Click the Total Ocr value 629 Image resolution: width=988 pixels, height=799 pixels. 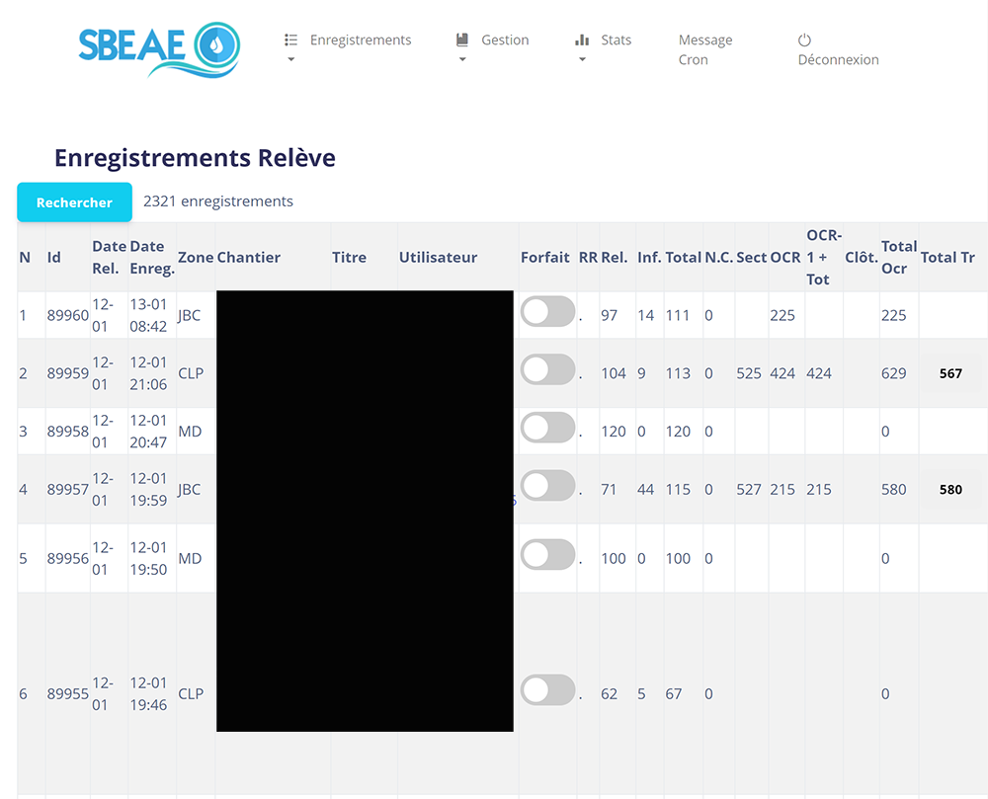893,373
